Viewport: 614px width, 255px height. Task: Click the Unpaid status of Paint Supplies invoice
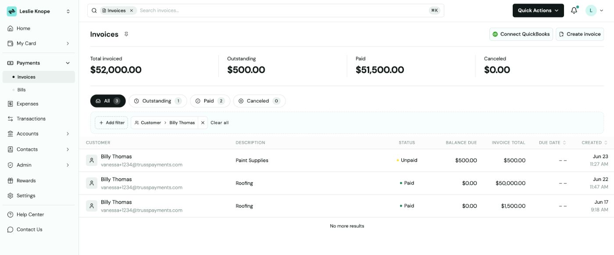point(407,160)
